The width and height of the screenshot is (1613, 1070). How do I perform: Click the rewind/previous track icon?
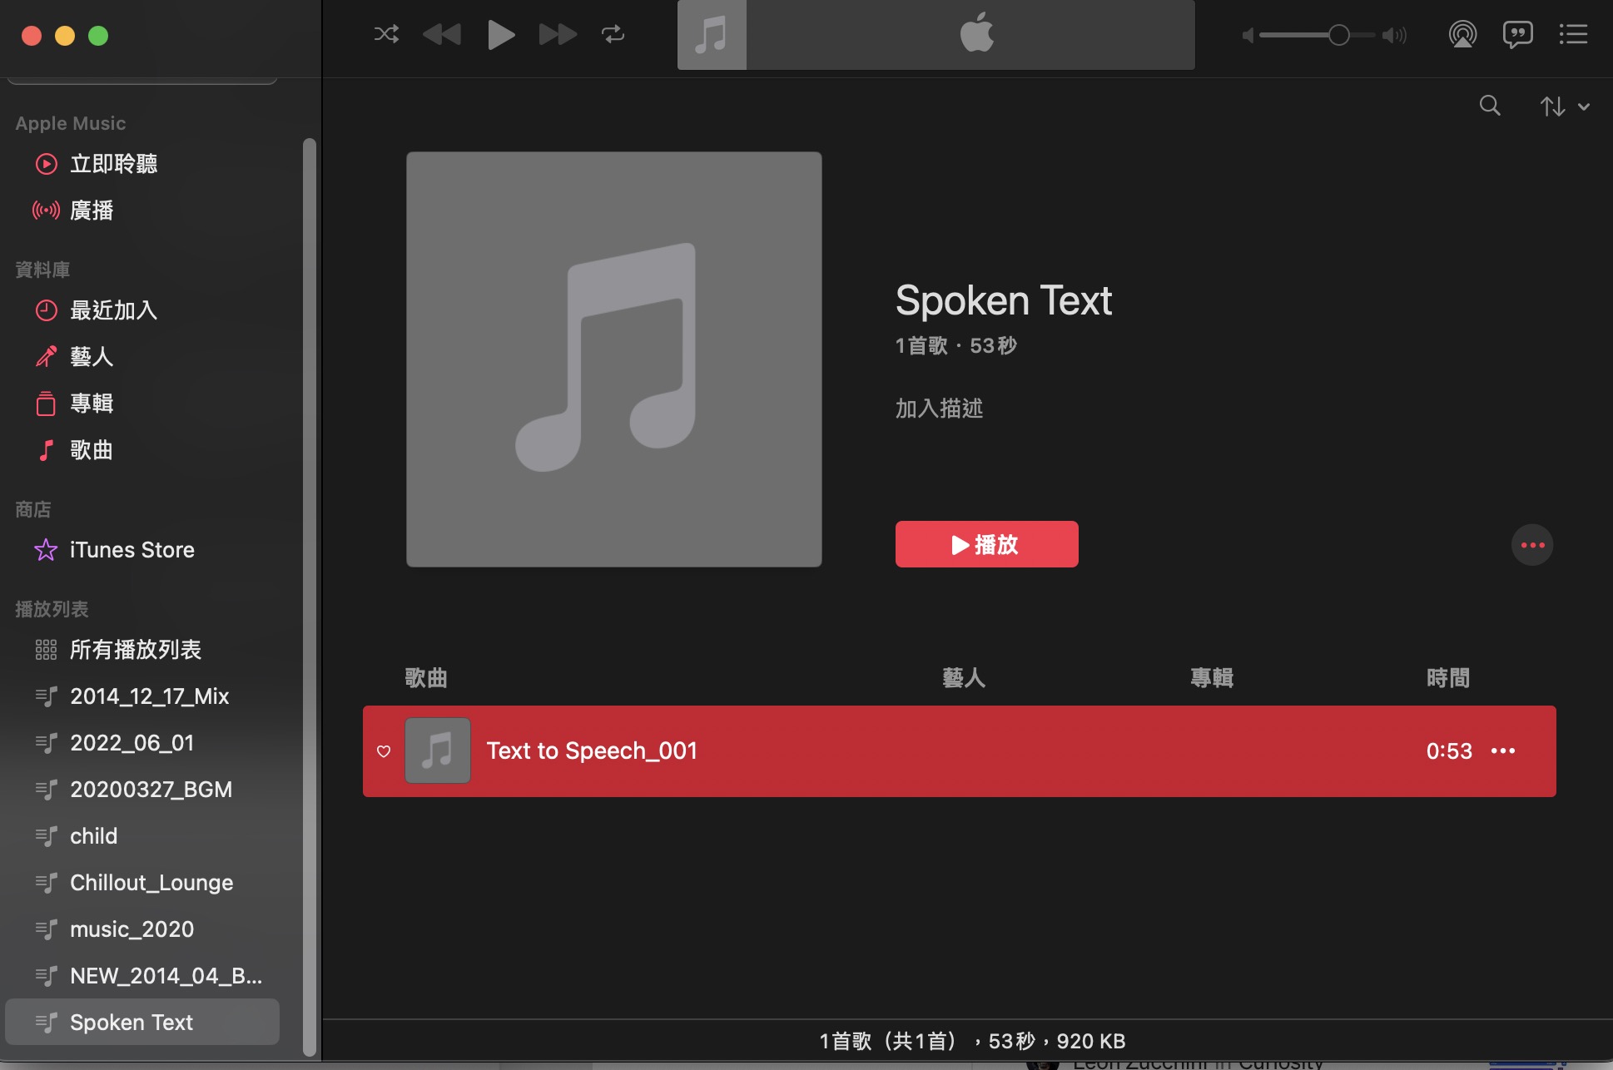pyautogui.click(x=442, y=34)
